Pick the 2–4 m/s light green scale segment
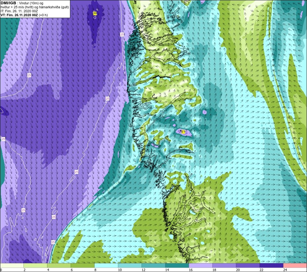The height and width of the screenshot is (272, 307). pyautogui.click(x=35, y=265)
